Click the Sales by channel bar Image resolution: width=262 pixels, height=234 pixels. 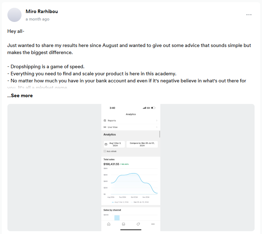coord(117,218)
